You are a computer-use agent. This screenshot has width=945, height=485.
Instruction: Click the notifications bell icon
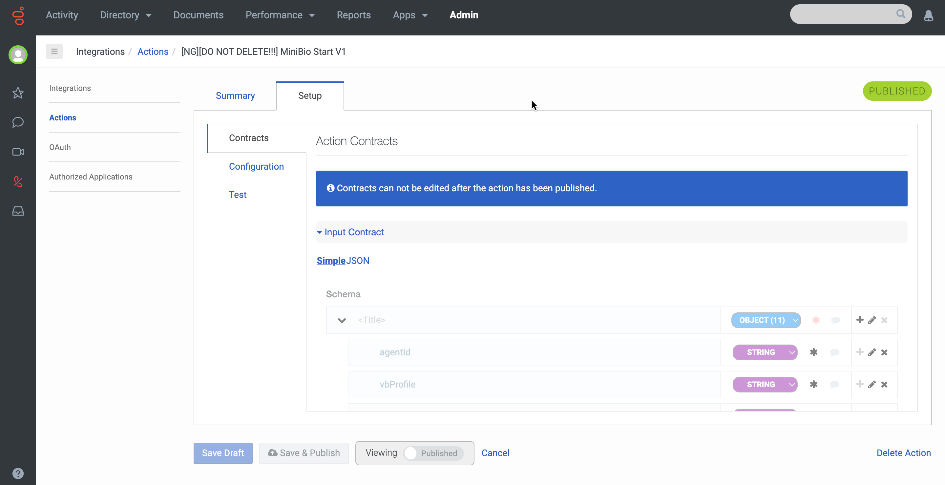(x=928, y=15)
